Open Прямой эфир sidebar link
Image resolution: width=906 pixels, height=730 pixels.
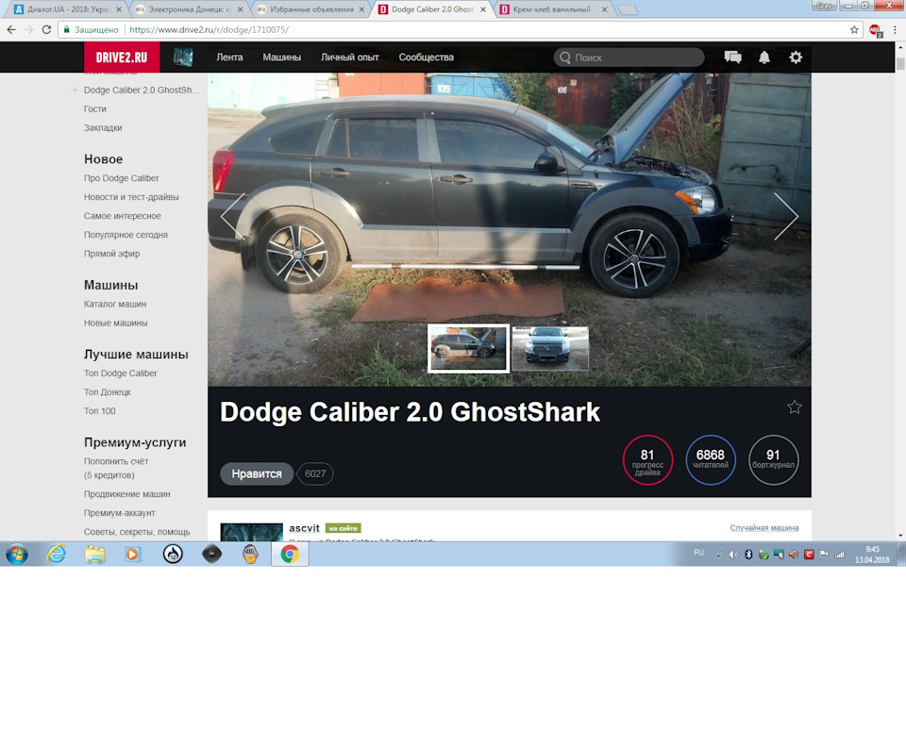click(x=111, y=254)
